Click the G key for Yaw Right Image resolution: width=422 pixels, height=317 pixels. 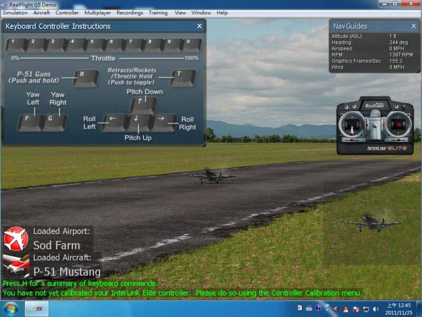tap(54, 123)
